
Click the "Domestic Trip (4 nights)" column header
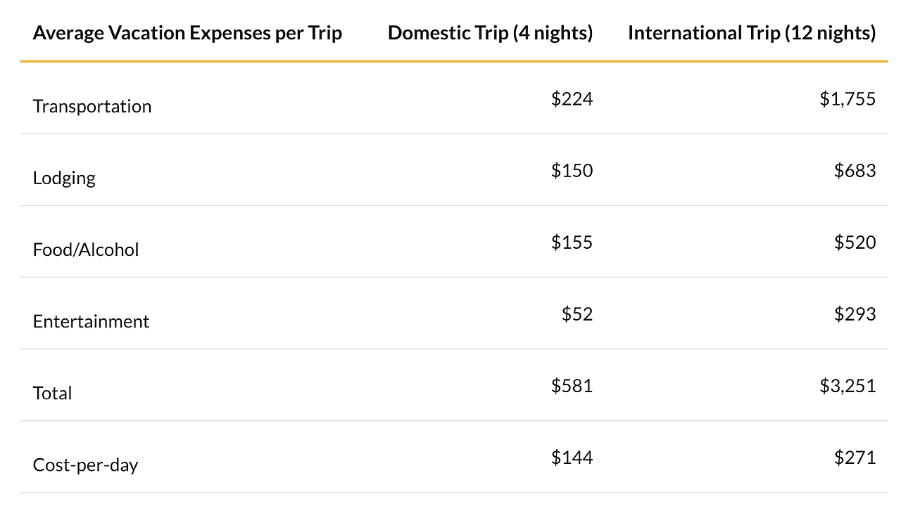pyautogui.click(x=490, y=33)
